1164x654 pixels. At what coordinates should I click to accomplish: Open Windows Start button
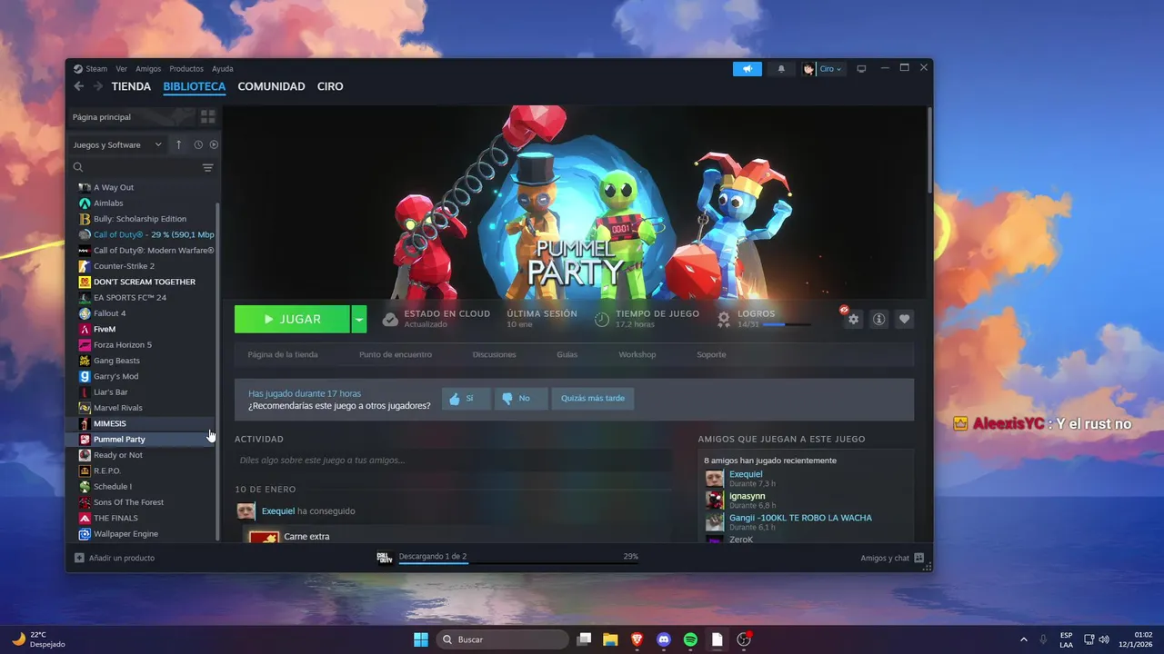click(x=421, y=639)
